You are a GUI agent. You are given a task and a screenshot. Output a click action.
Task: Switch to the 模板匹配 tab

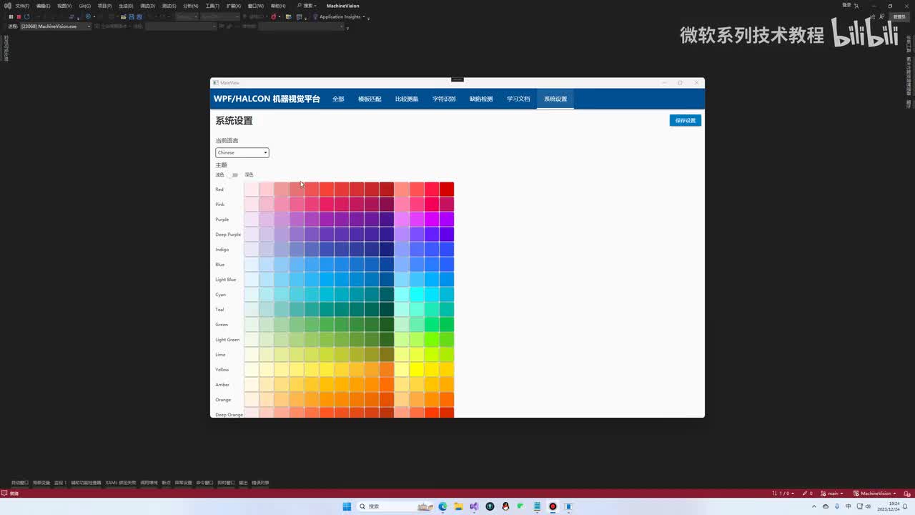pos(370,99)
